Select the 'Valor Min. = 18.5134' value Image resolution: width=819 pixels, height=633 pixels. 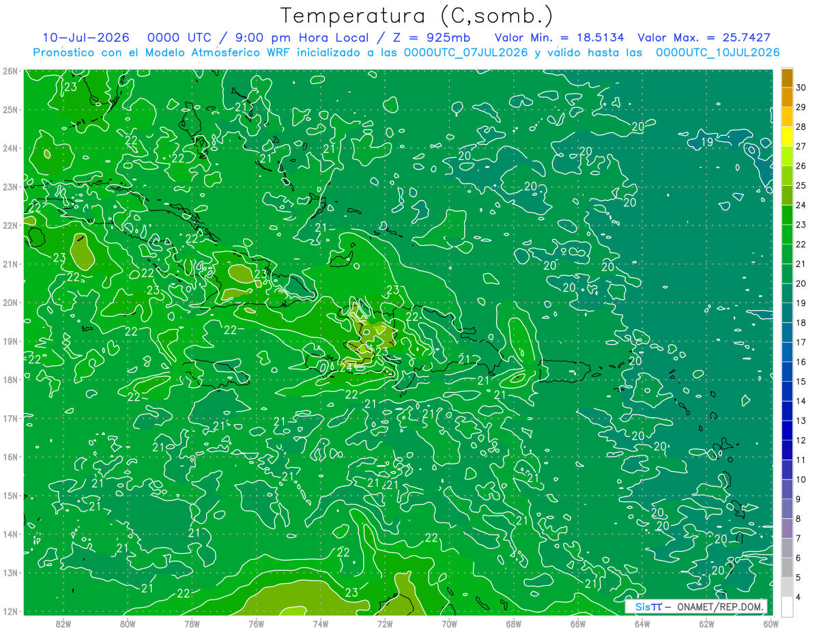tap(559, 38)
